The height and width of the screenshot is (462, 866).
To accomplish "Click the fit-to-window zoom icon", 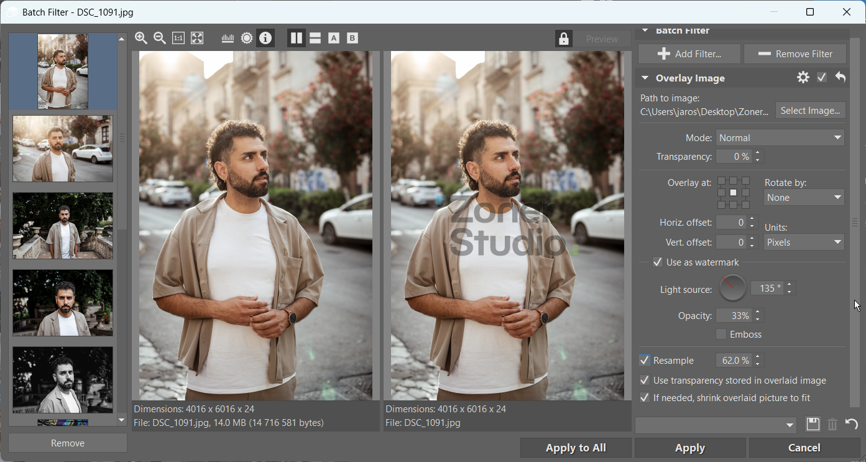I will [197, 39].
